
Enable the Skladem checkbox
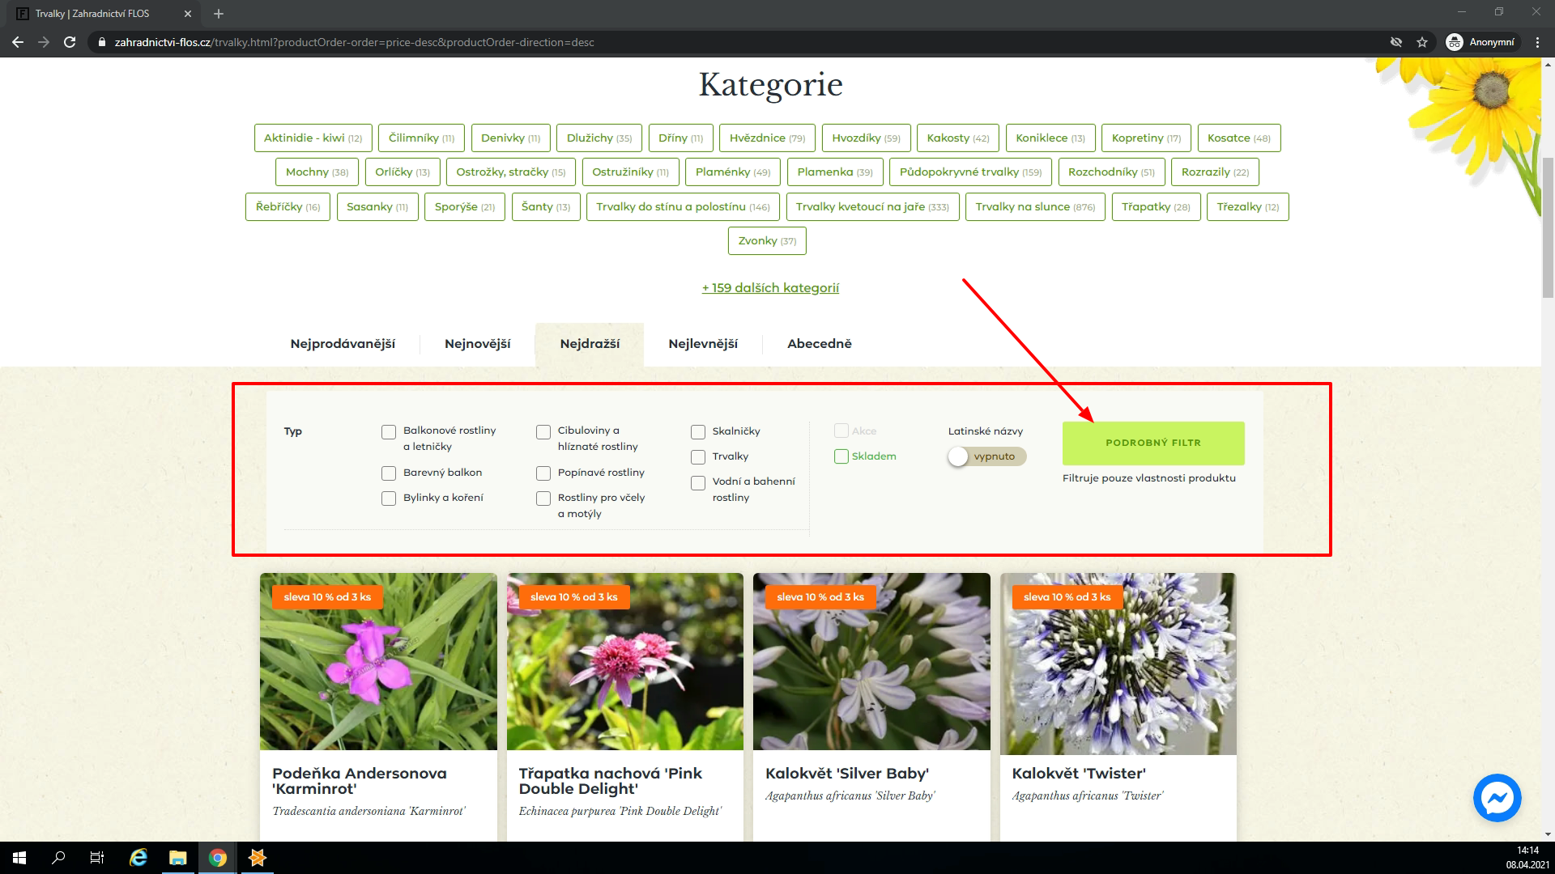[x=841, y=456]
